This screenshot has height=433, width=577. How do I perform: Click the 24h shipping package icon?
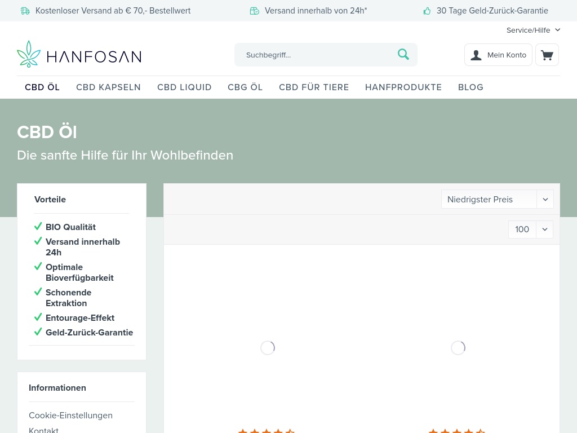pyautogui.click(x=255, y=11)
